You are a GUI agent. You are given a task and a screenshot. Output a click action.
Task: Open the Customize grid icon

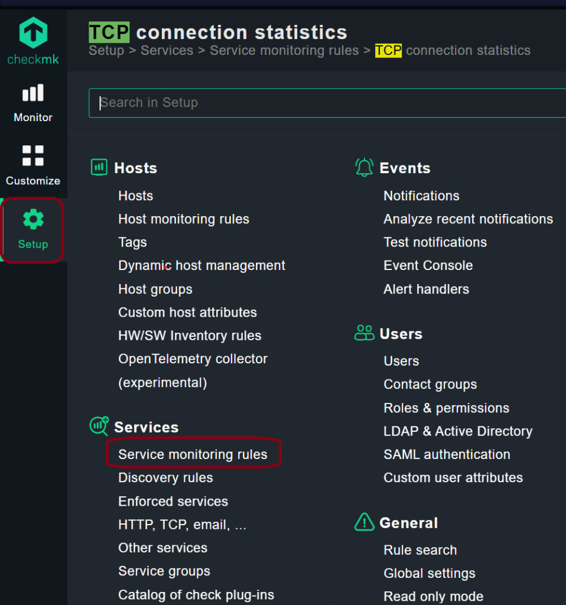[33, 155]
